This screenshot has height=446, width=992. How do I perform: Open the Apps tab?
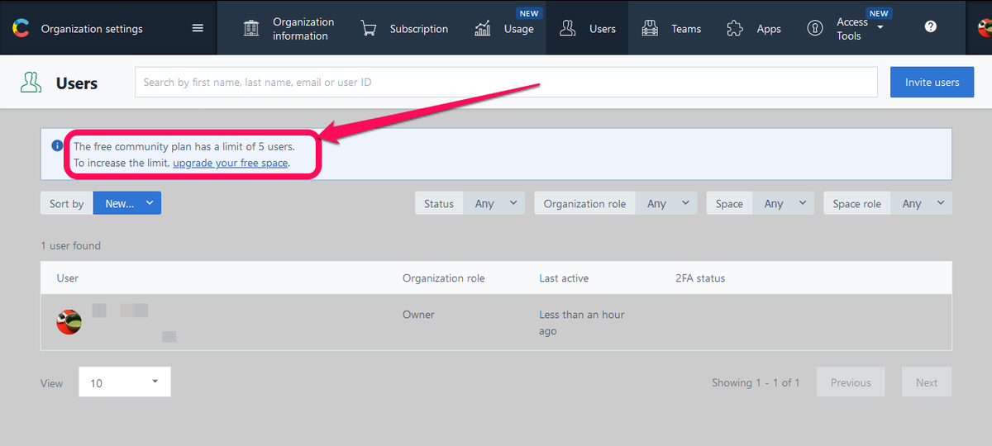coord(753,28)
